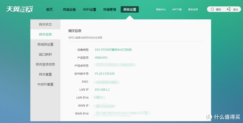Click the WAN IPv6 label

point(82,114)
